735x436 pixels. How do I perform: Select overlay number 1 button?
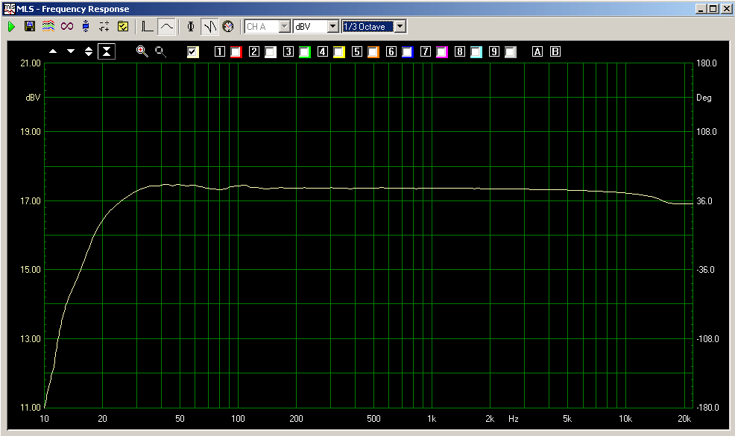(220, 51)
